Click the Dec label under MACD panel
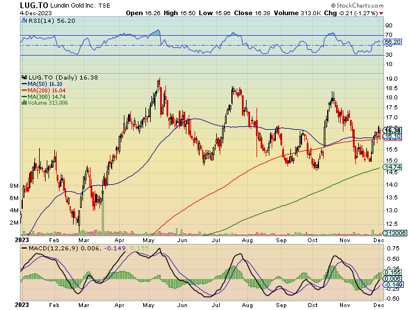Viewport: 409px width, 310px height. (379, 305)
